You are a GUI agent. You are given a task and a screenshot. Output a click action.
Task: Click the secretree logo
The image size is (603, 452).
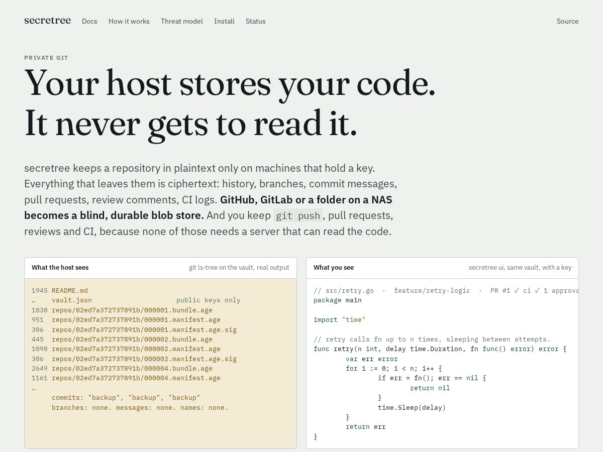pos(47,21)
